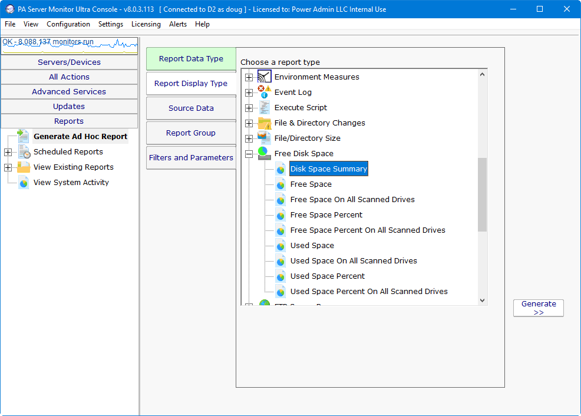Click the Generate Ad Hoc Report icon
This screenshot has width=581, height=416.
point(24,136)
